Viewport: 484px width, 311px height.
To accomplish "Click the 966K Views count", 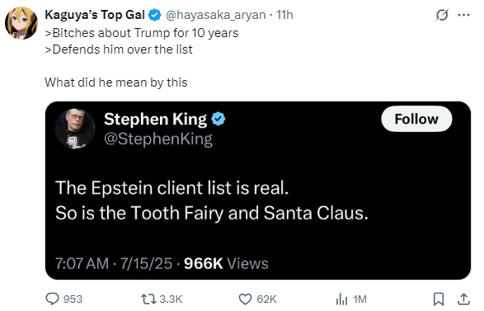I will [226, 263].
